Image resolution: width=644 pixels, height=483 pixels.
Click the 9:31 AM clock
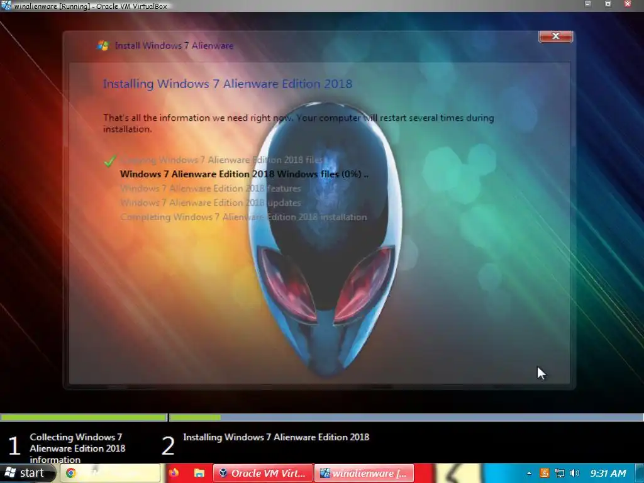[608, 473]
